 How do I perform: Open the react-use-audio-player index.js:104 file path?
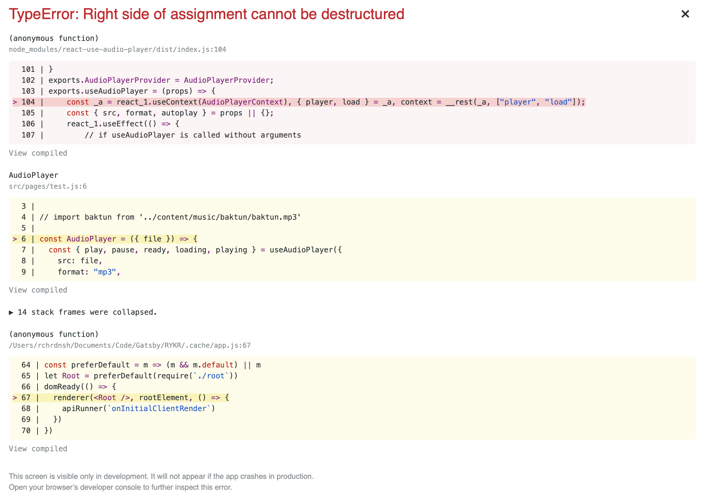pyautogui.click(x=117, y=49)
